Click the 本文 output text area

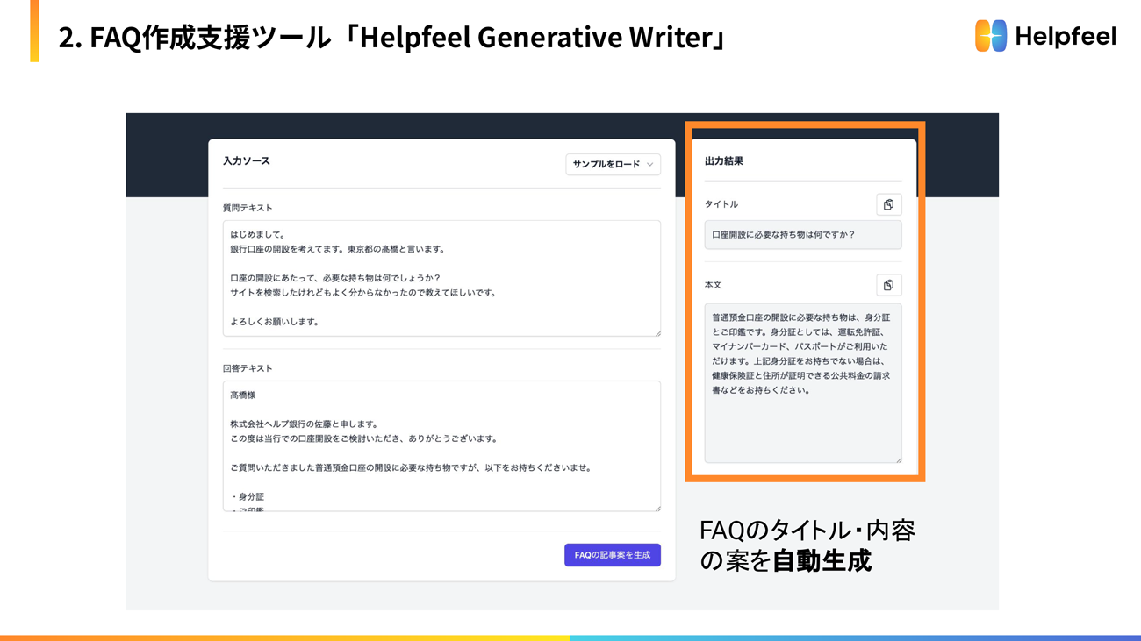[x=802, y=383]
